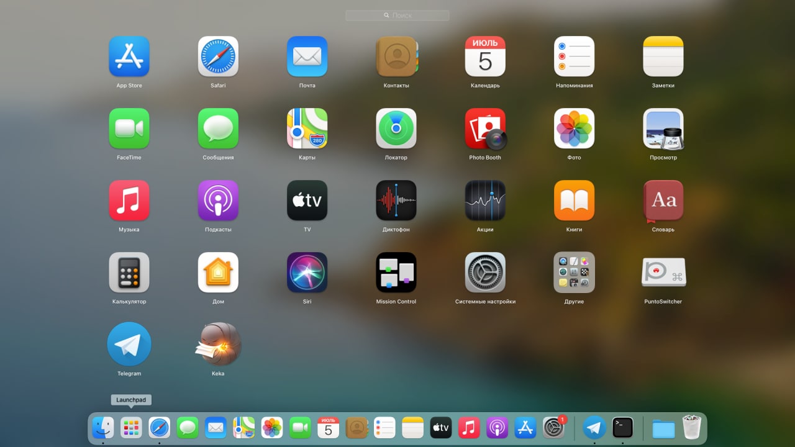Launch Safari from the Launchpad grid
The width and height of the screenshot is (795, 447).
[218, 56]
